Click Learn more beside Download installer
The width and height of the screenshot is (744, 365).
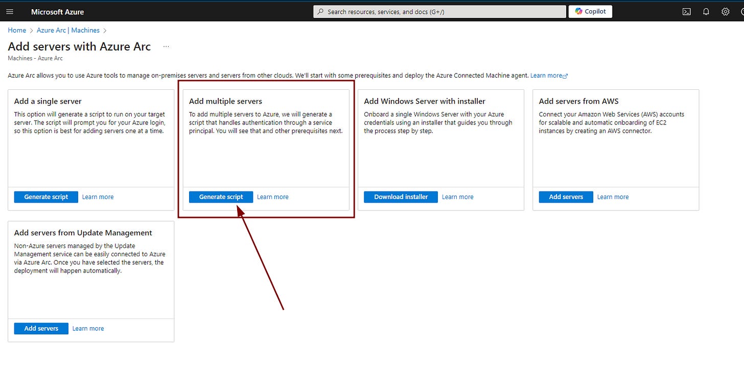click(x=457, y=197)
